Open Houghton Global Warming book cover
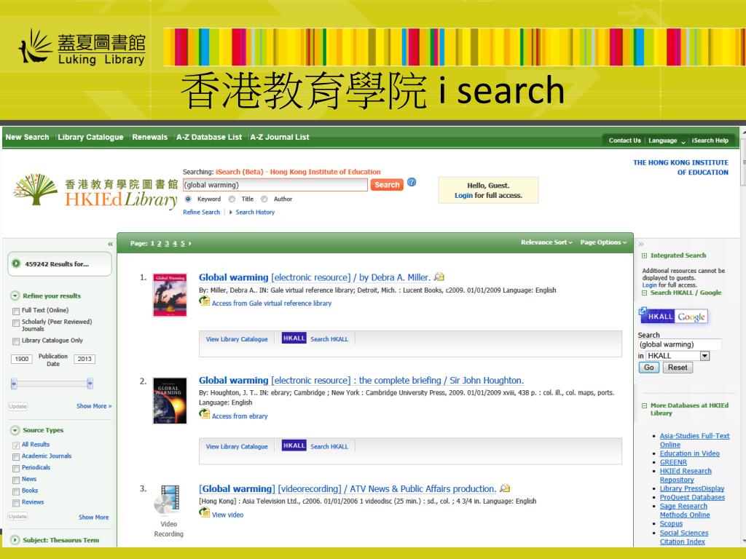This screenshot has height=559, width=746. click(x=170, y=400)
